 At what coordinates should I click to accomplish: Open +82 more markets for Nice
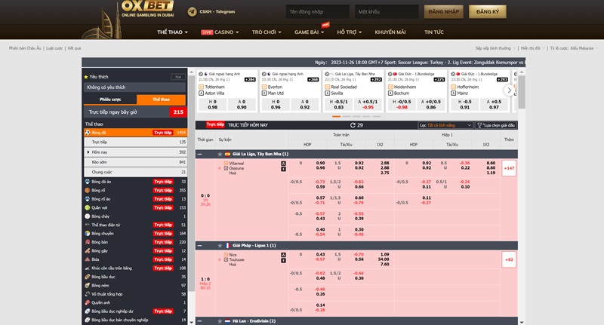tap(509, 259)
